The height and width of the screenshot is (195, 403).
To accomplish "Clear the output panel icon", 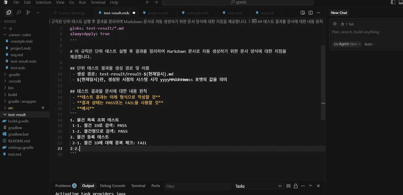I will [x=288, y=186].
